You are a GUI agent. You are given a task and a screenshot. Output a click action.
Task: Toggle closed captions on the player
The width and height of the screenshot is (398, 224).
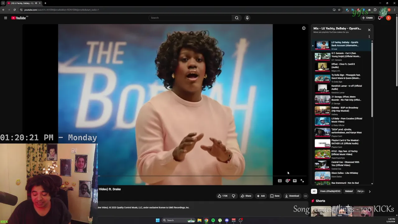pos(280,181)
